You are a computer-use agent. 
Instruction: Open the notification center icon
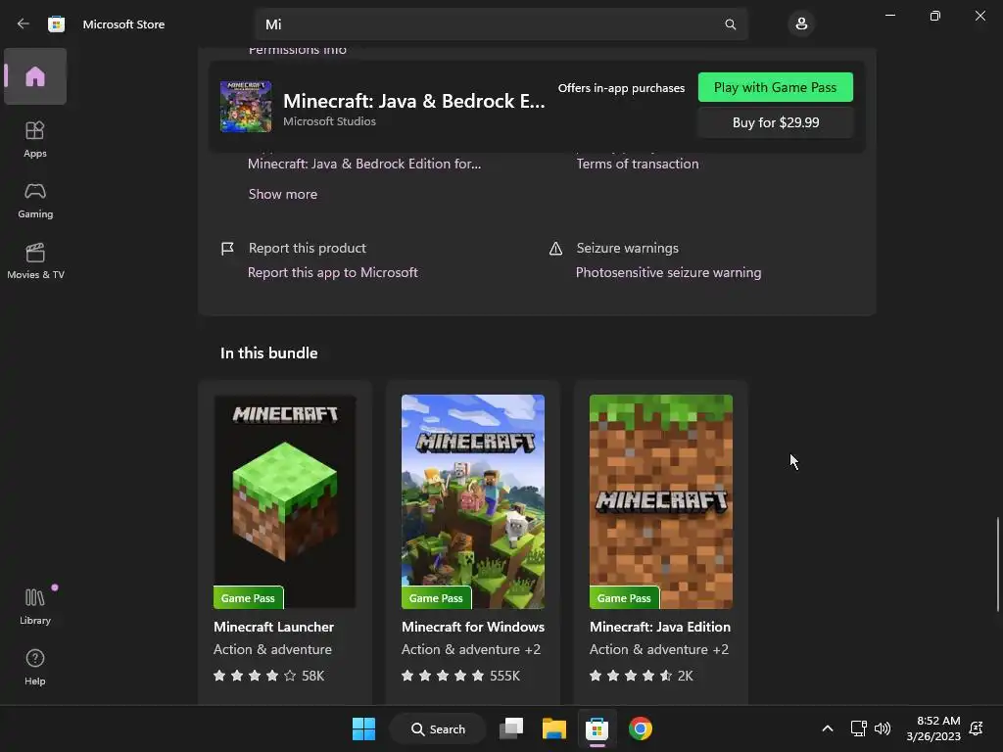[x=977, y=728]
